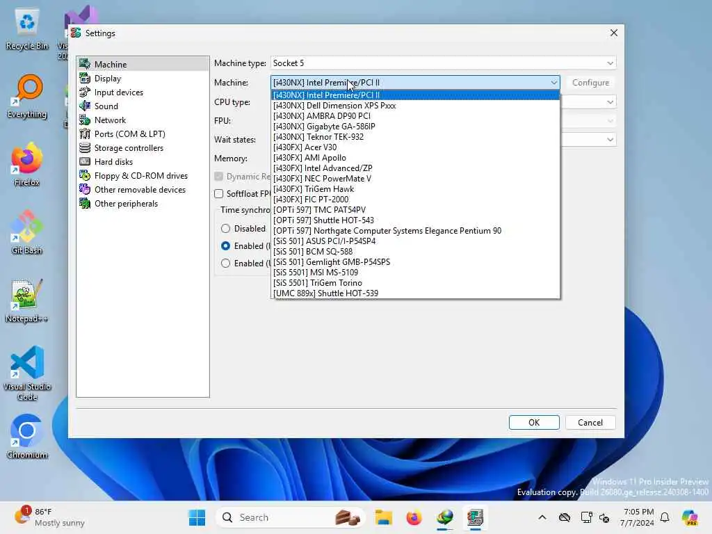This screenshot has width=712, height=534.
Task: Pick [i430FX] TriGem Hawk
Action: click(416, 189)
